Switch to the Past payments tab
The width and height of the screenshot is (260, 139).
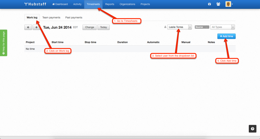74,18
